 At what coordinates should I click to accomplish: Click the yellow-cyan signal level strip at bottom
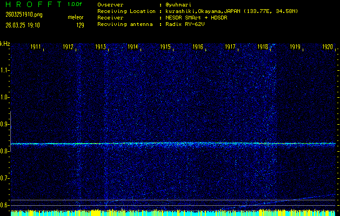pyautogui.click(x=173, y=213)
